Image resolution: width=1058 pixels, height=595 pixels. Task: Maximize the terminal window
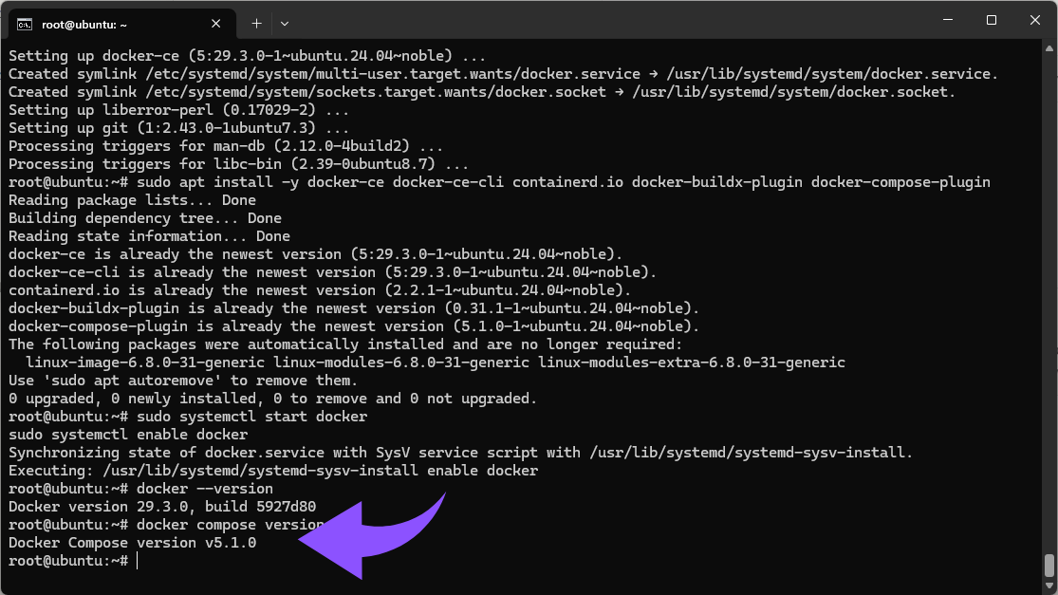pyautogui.click(x=990, y=20)
